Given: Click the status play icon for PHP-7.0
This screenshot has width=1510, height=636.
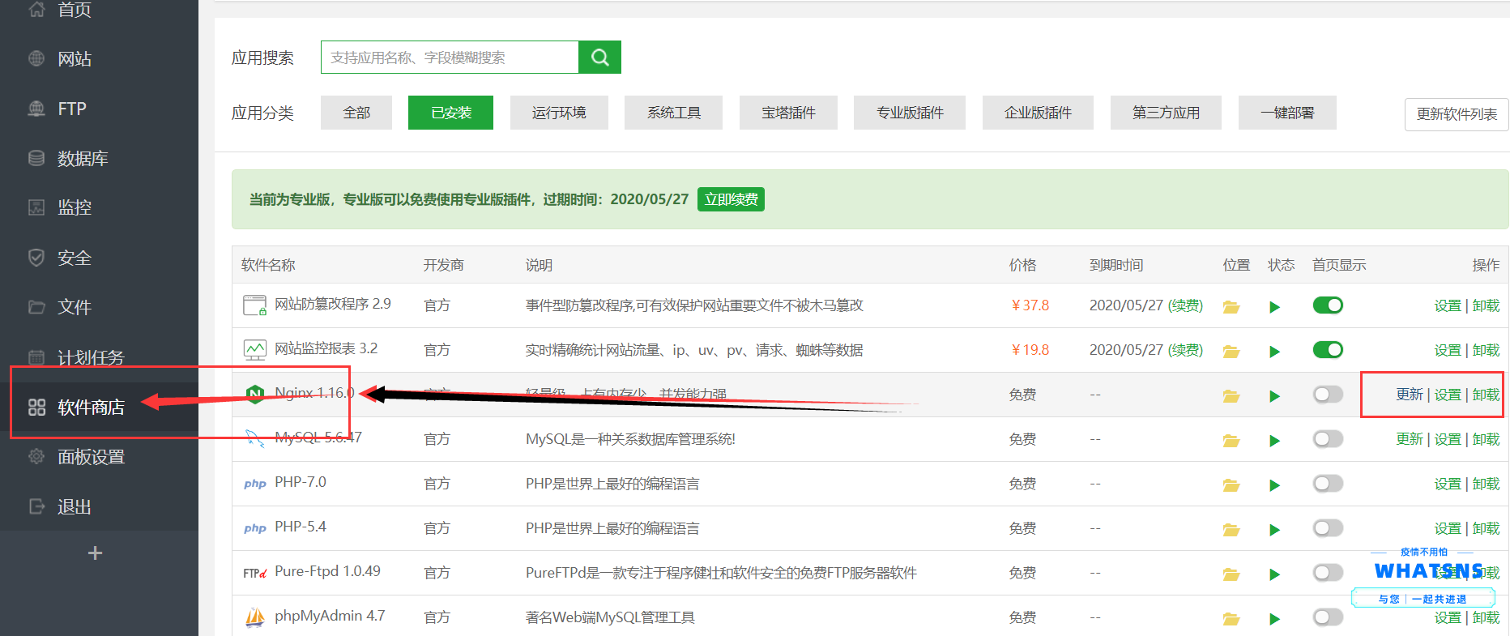Looking at the screenshot, I should click(x=1274, y=485).
